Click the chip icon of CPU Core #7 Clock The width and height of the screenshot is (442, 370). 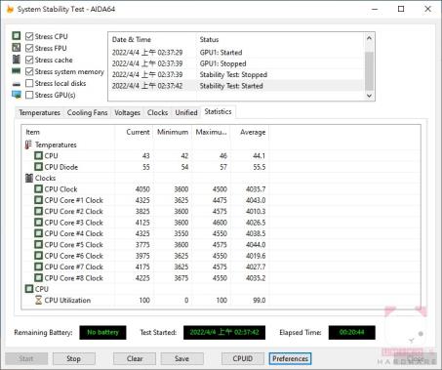tap(38, 267)
